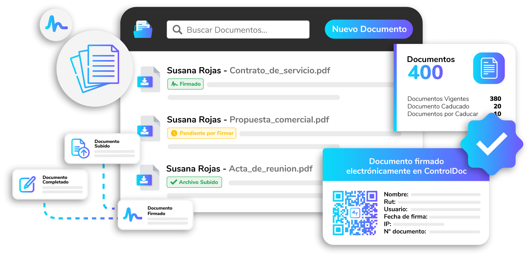Click the Documento Caducado count row
Image resolution: width=531 pixels, height=257 pixels.
(x=454, y=106)
